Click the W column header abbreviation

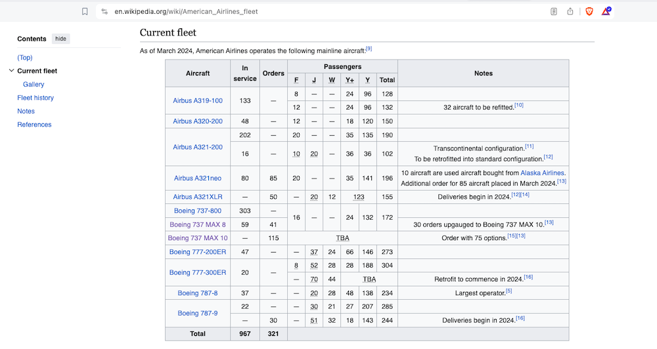[x=332, y=80]
